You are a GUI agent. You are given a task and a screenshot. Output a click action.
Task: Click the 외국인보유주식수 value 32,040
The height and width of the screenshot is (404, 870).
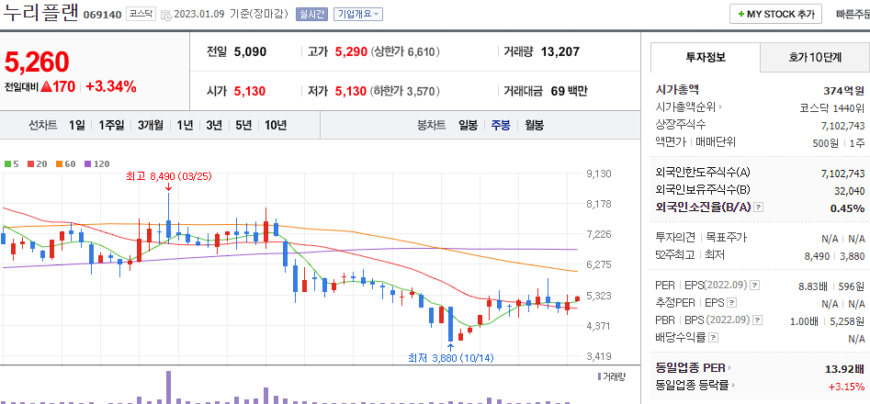click(x=848, y=191)
